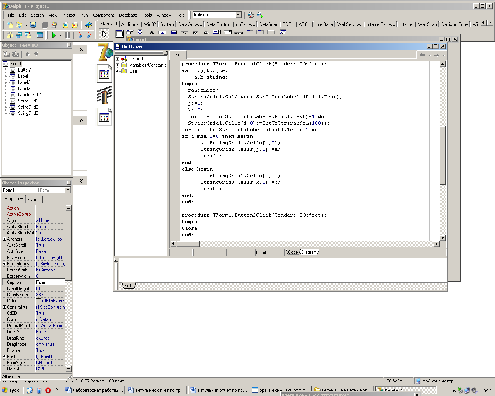The image size is (495, 396).
Task: Click the ClientHeight value 612
Action: click(x=40, y=288)
